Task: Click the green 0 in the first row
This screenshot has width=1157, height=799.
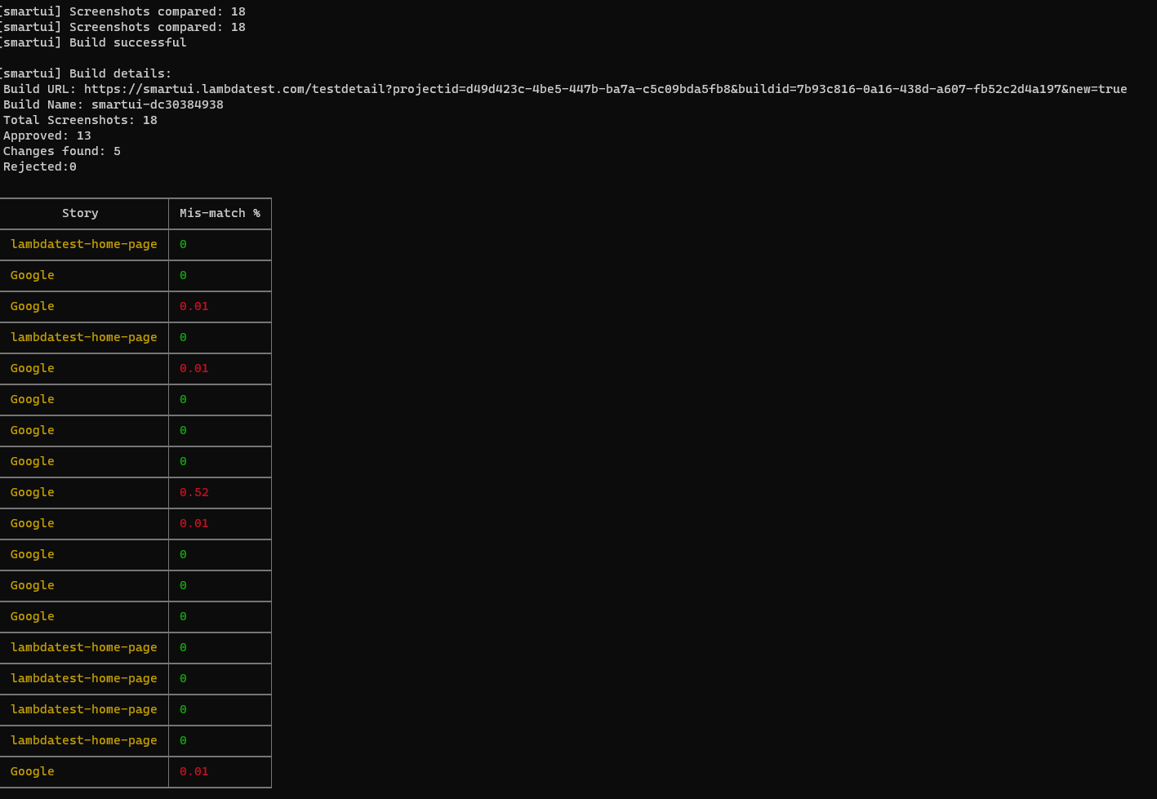Action: [182, 244]
